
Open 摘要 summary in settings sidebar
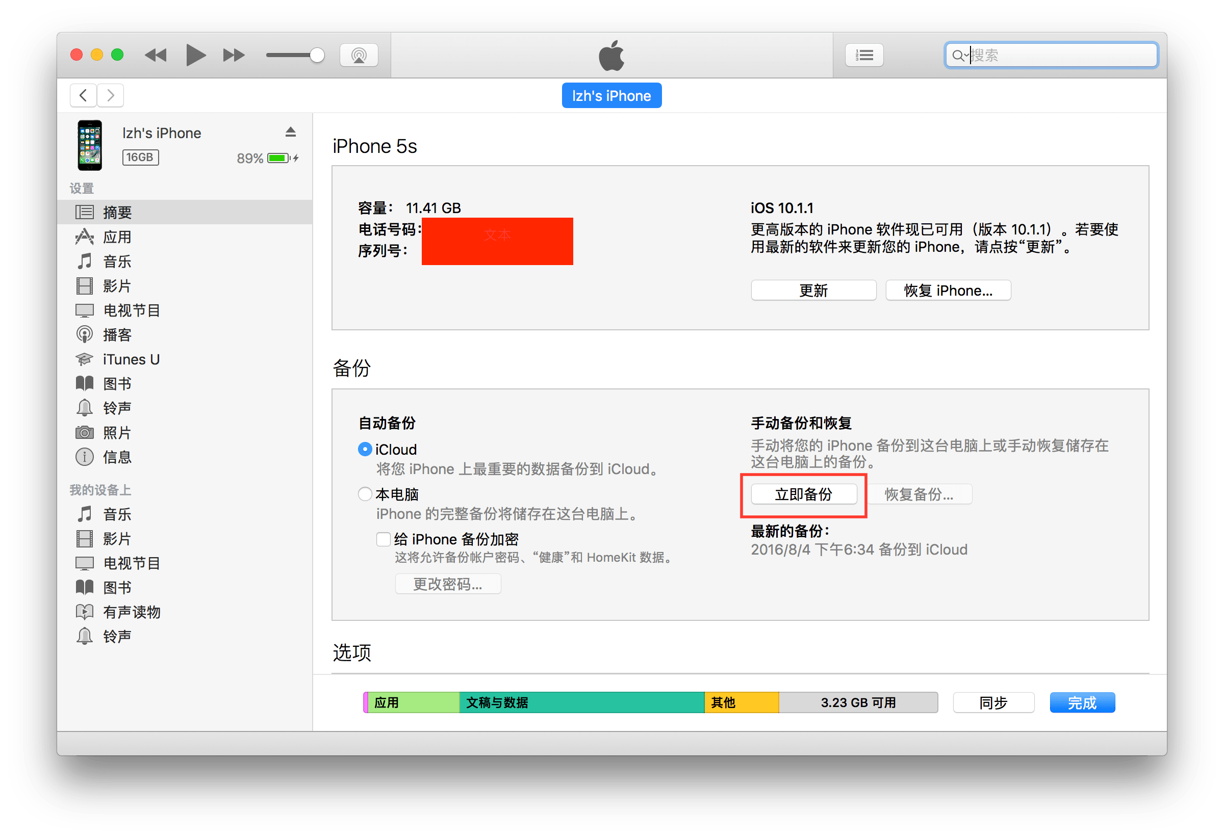pyautogui.click(x=184, y=212)
